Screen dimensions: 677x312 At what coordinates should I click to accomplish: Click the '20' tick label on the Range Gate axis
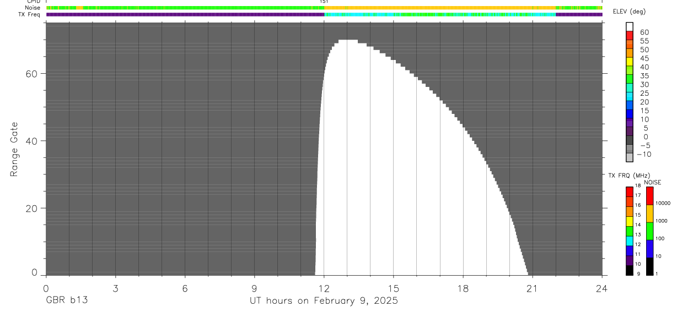[x=31, y=209]
